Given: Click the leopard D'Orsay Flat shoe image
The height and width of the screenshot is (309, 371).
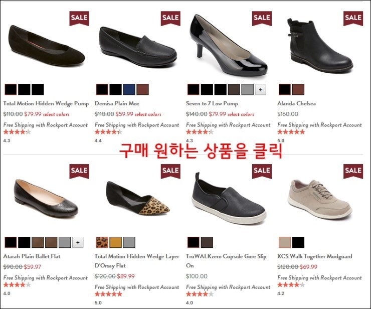Looking at the screenshot, I should point(138,199).
